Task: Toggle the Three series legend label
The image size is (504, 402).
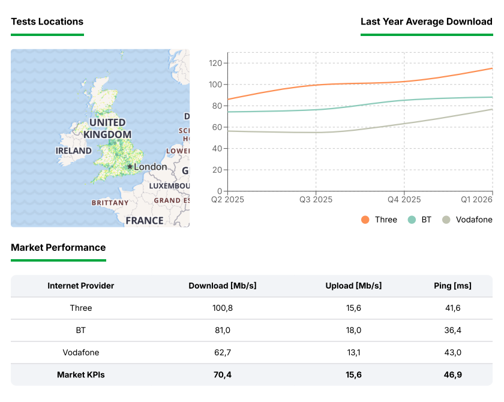Action: coord(386,220)
